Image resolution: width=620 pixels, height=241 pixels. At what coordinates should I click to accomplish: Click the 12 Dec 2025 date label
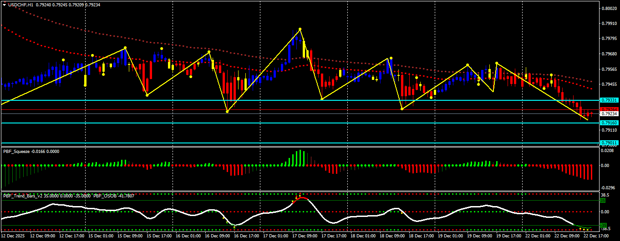[13, 236]
